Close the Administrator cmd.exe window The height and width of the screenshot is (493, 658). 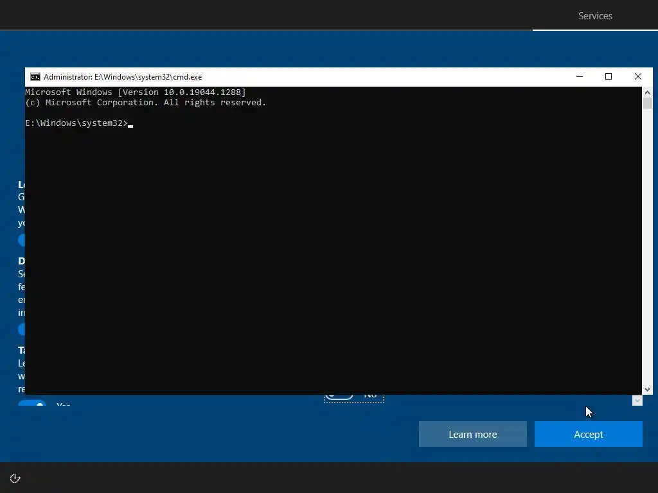638,77
